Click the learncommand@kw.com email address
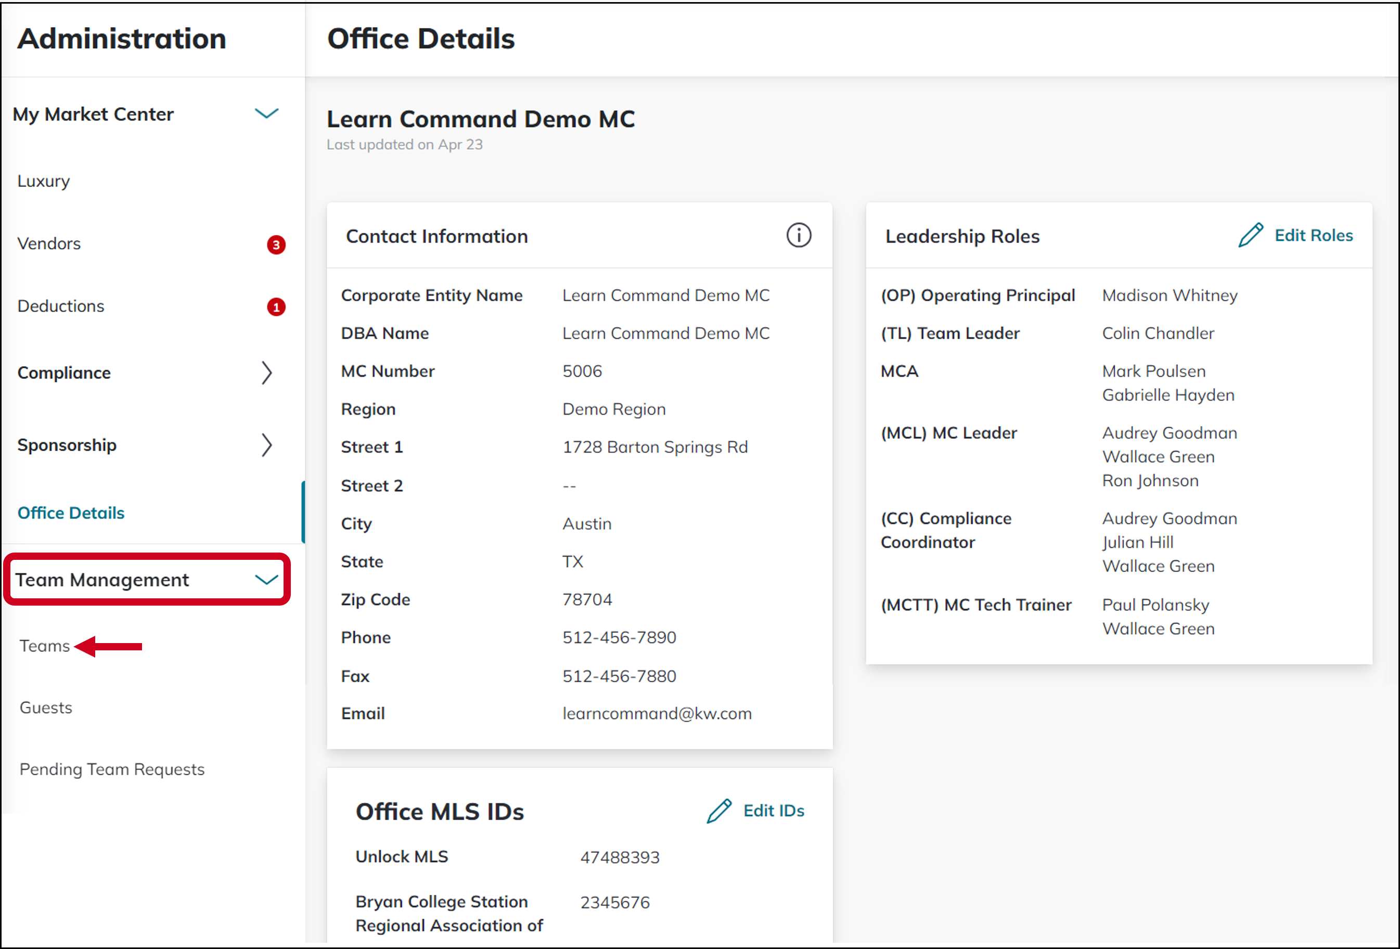This screenshot has height=949, width=1400. pyautogui.click(x=657, y=713)
